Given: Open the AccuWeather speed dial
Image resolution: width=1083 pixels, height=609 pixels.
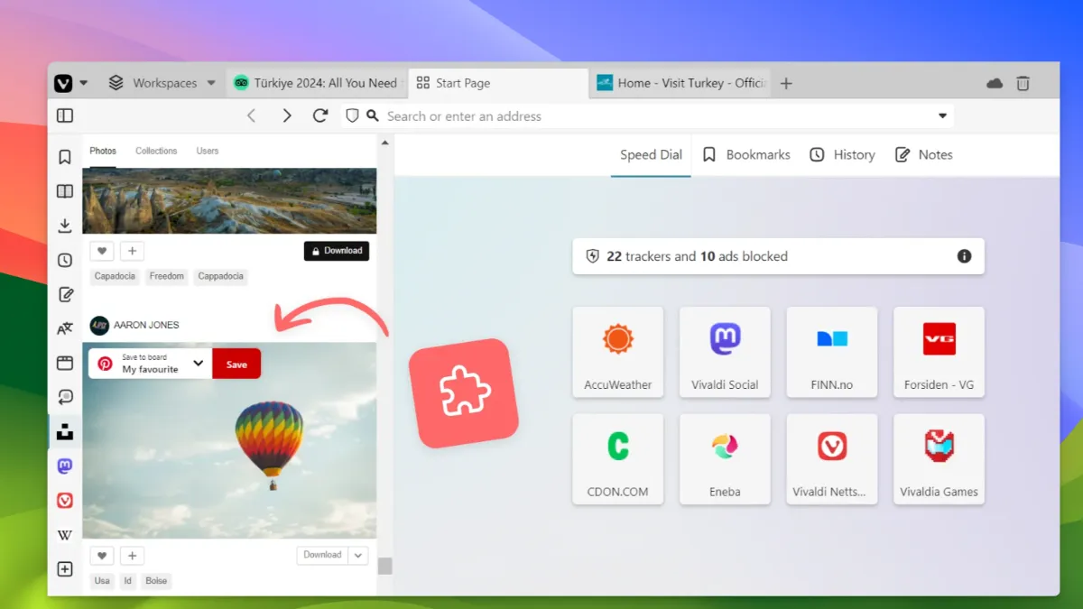Looking at the screenshot, I should coord(618,352).
